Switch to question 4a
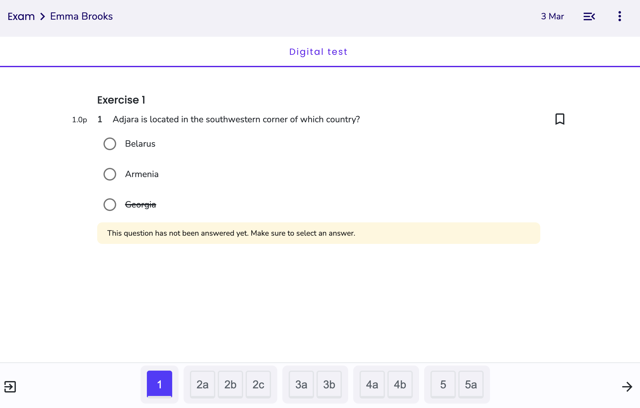The width and height of the screenshot is (640, 408). click(372, 385)
